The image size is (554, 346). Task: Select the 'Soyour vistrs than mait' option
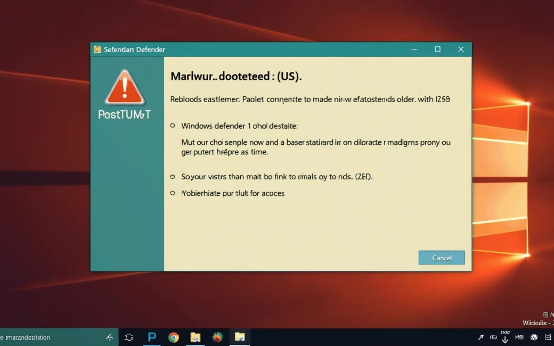tap(173, 177)
